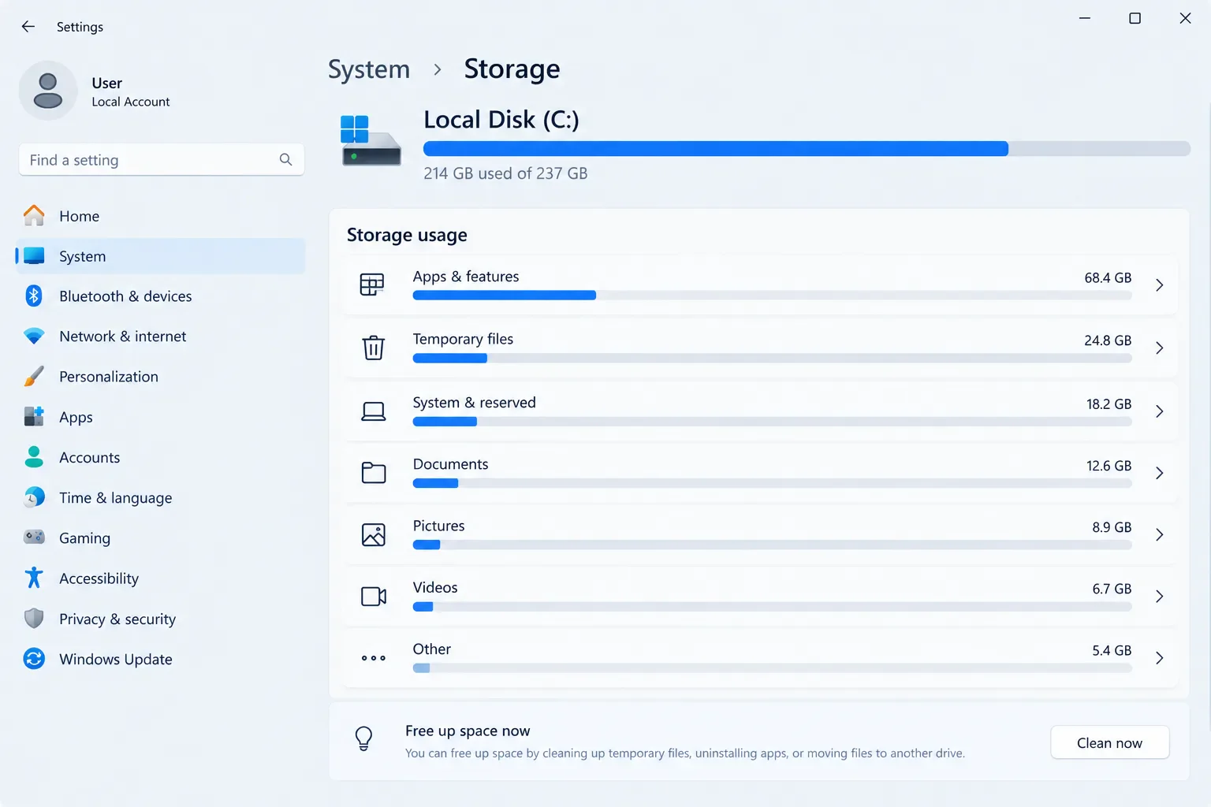
Task: Click the lightbulb icon near Free up space
Action: (363, 738)
